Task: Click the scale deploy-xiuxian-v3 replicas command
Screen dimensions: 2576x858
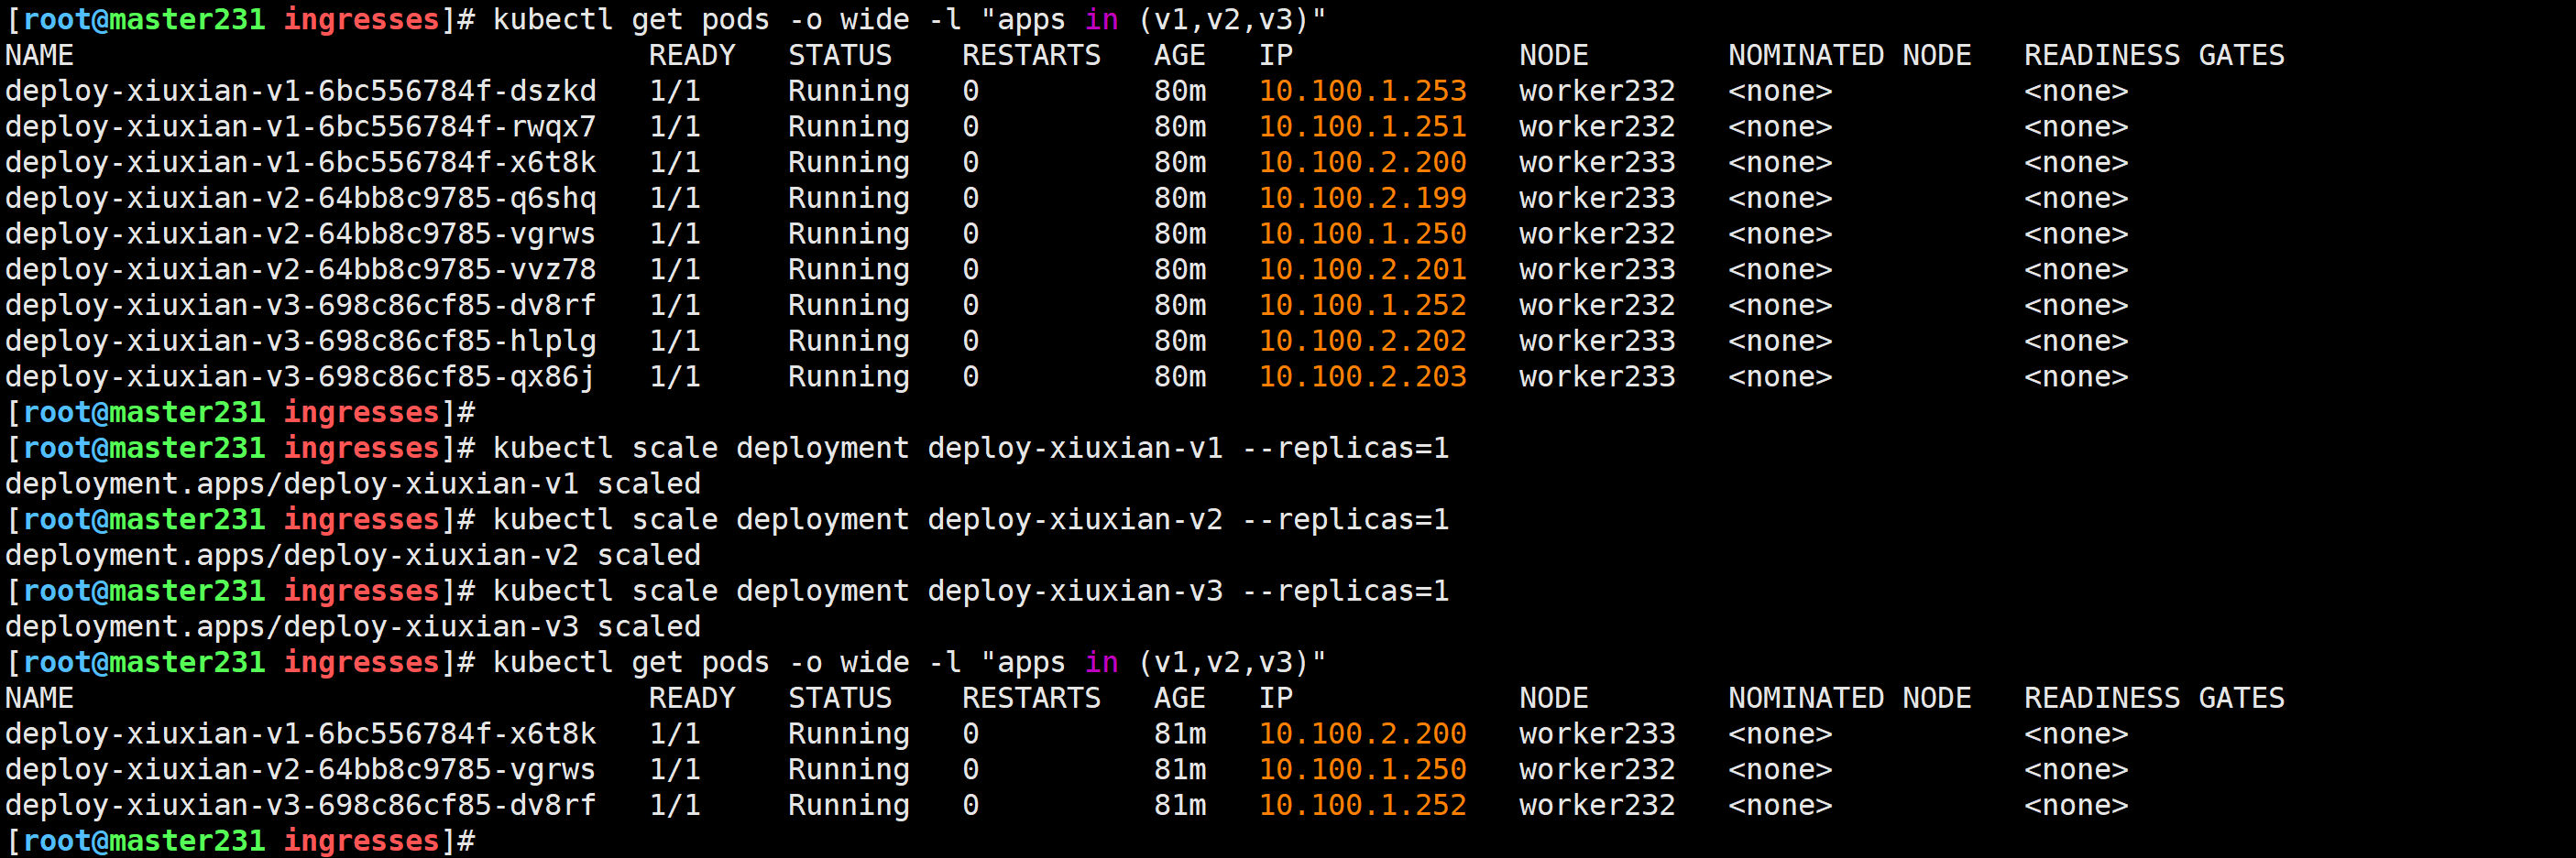Action: tap(971, 592)
